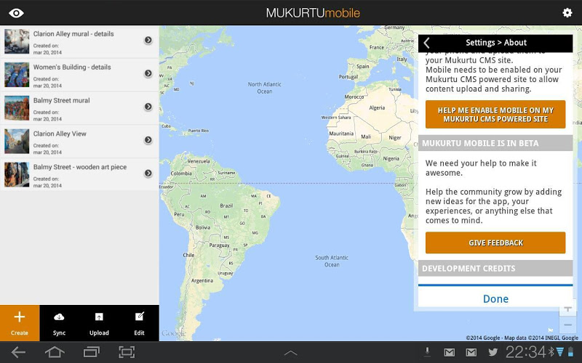Click the Spain label on the map
Screen dimensions: 582x363
(x=362, y=66)
